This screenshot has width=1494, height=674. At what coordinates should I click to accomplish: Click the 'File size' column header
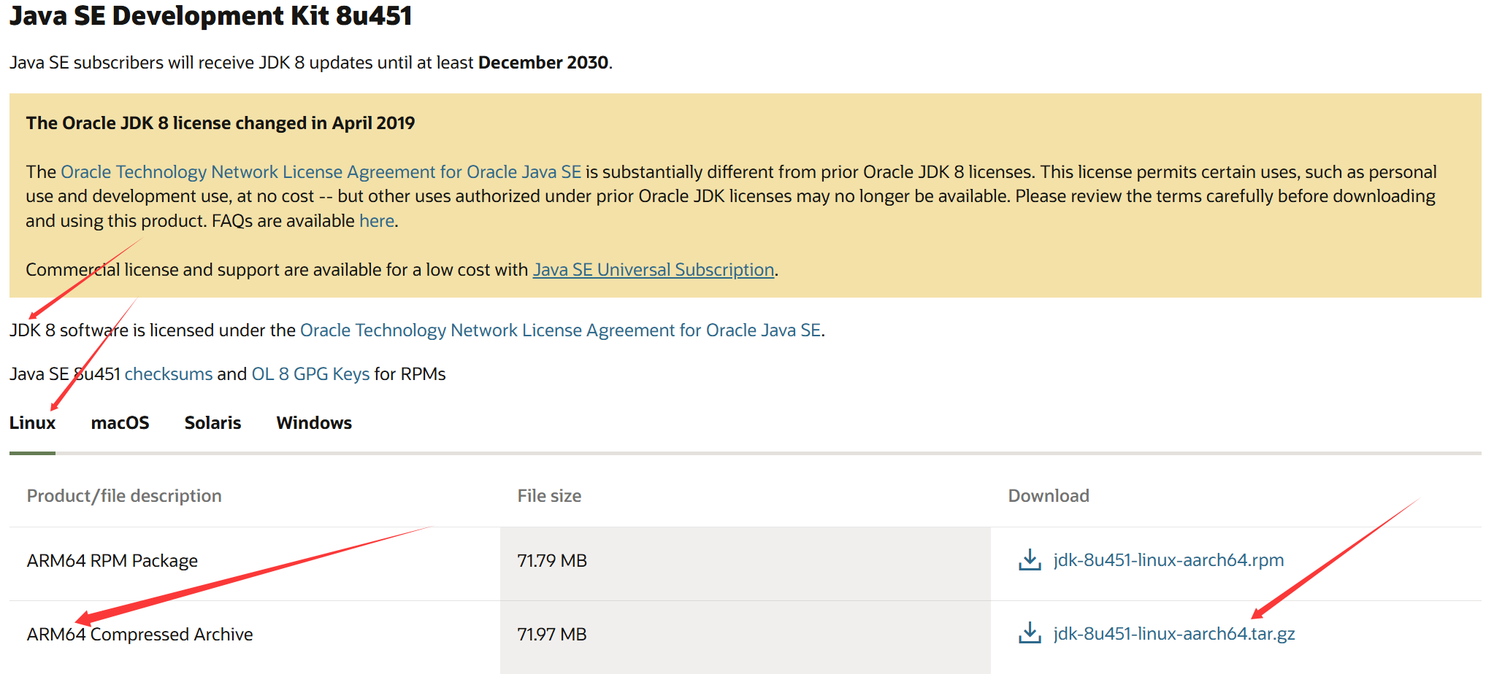(549, 496)
